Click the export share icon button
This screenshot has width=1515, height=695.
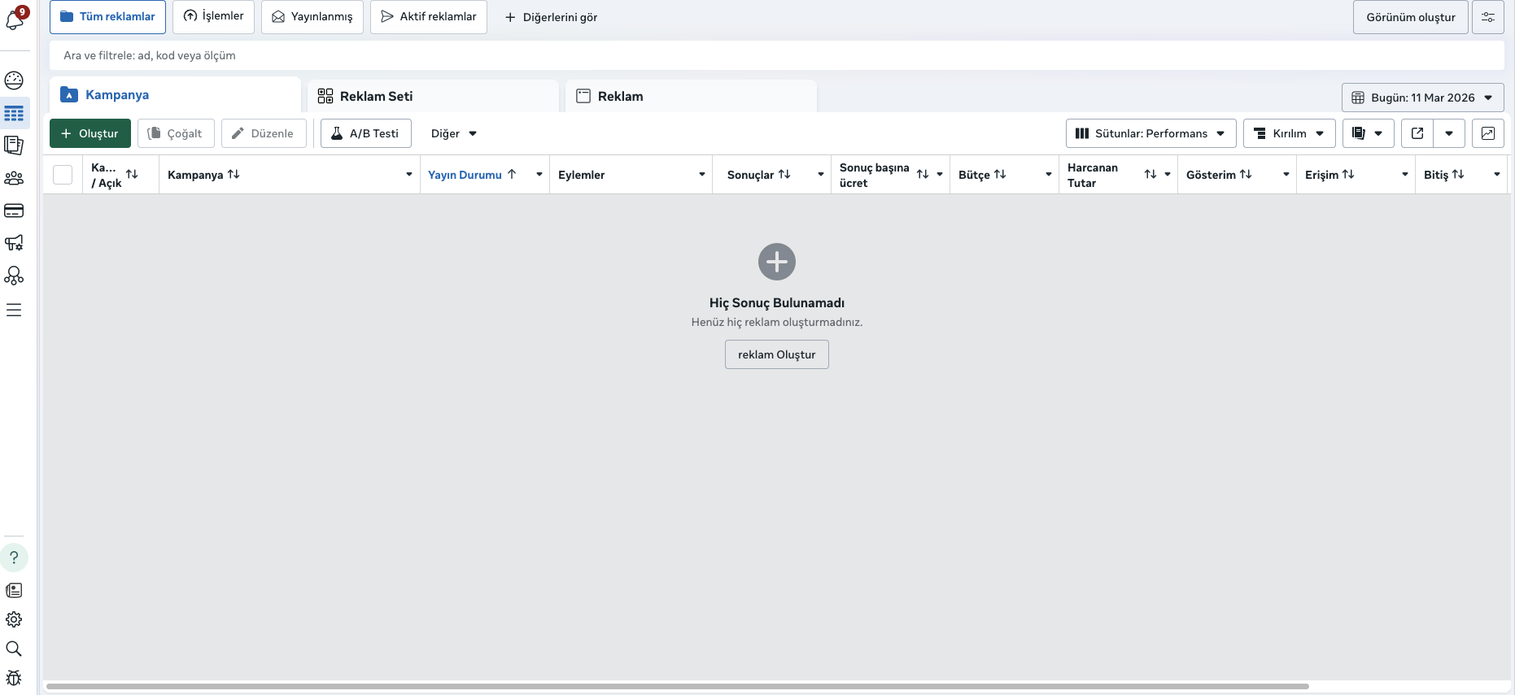[x=1417, y=133]
